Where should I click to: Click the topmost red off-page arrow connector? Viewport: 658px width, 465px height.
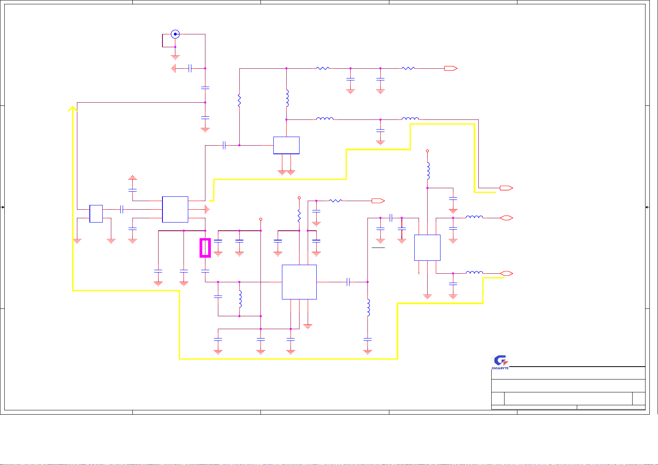pos(451,68)
